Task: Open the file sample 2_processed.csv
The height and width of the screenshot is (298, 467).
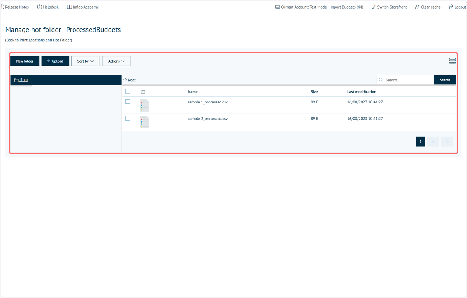Action: 207,119
